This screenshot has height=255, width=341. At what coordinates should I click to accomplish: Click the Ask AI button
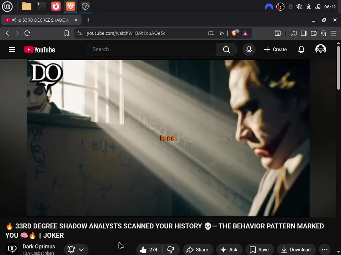(x=229, y=250)
